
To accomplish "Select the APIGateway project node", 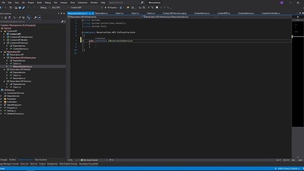I will 9,90.
